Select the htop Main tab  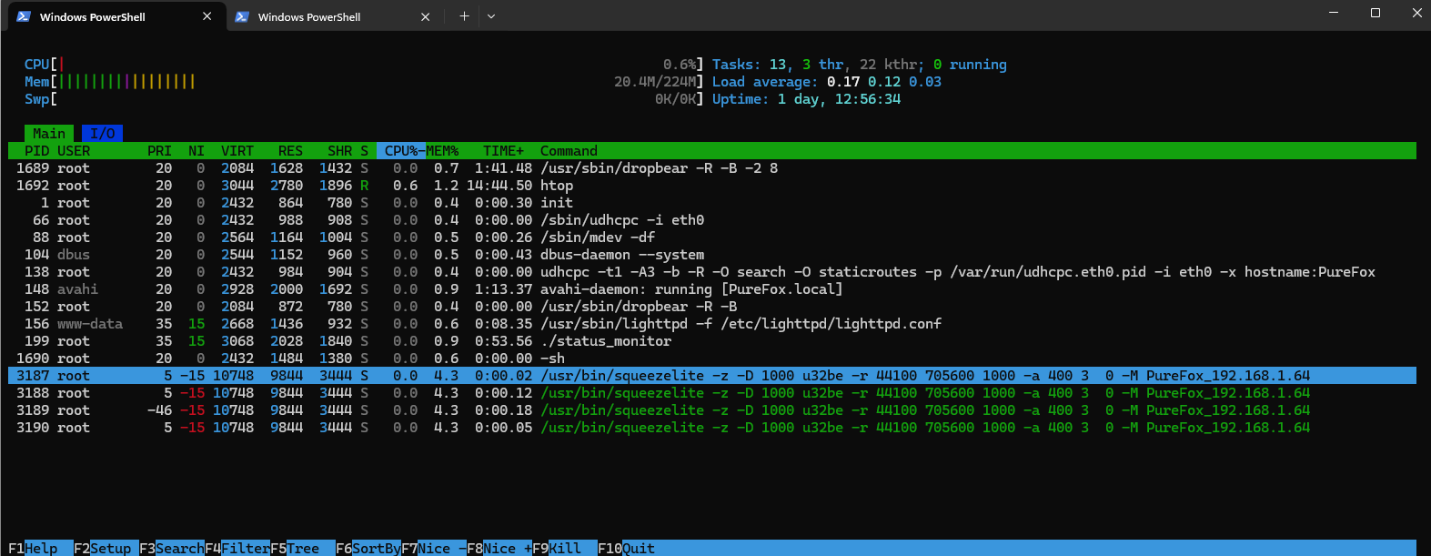tap(49, 134)
